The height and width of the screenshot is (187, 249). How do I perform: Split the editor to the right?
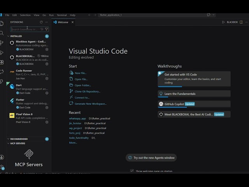[x=241, y=22]
